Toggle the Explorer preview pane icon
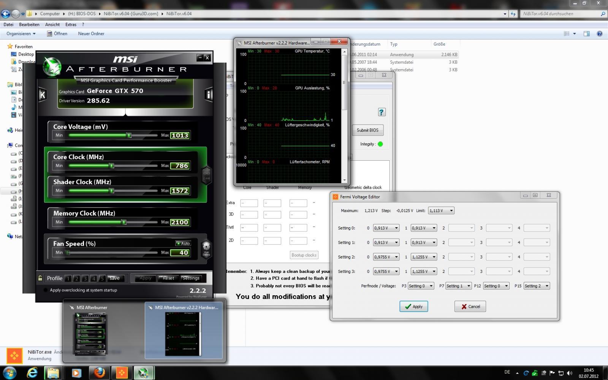Screen dimensions: 608x380 click(x=586, y=33)
